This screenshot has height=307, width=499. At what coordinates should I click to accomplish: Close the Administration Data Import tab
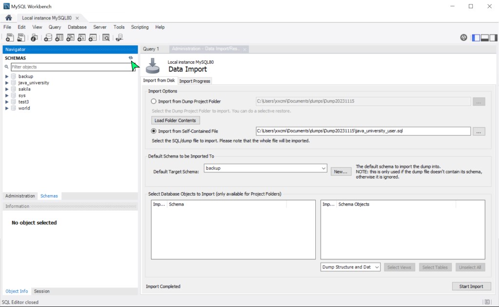click(245, 49)
